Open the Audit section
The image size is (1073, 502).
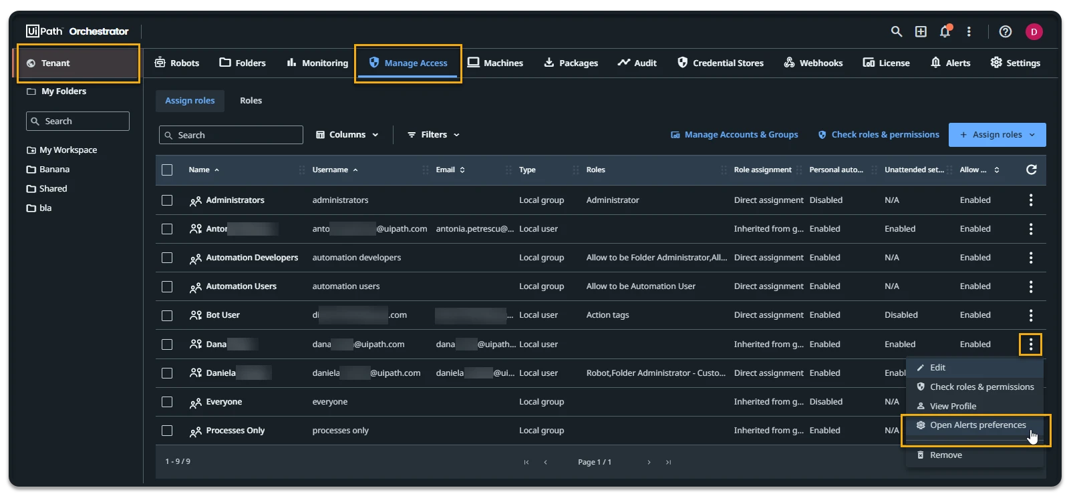click(x=637, y=63)
